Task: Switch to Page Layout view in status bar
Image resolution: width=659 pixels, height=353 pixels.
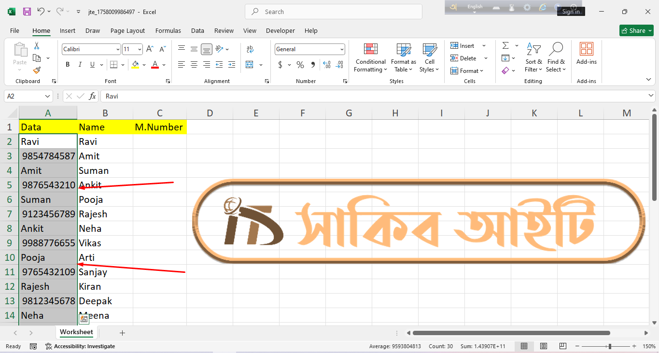Action: tap(544, 346)
